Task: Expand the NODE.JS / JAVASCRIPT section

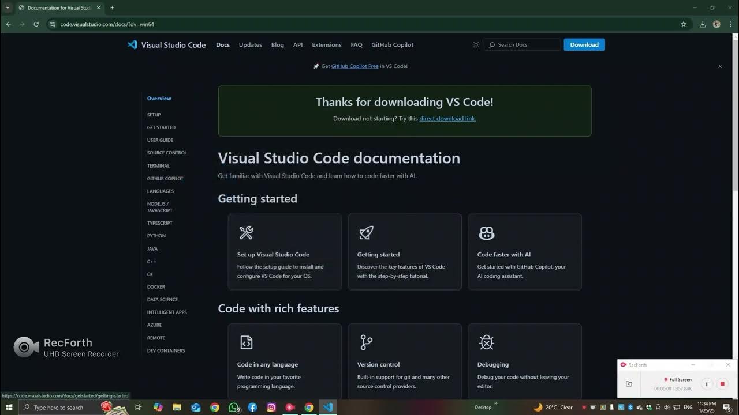Action: click(160, 207)
